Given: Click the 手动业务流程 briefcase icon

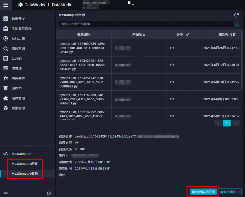Looking at the screenshot, I should [x=6, y=28].
